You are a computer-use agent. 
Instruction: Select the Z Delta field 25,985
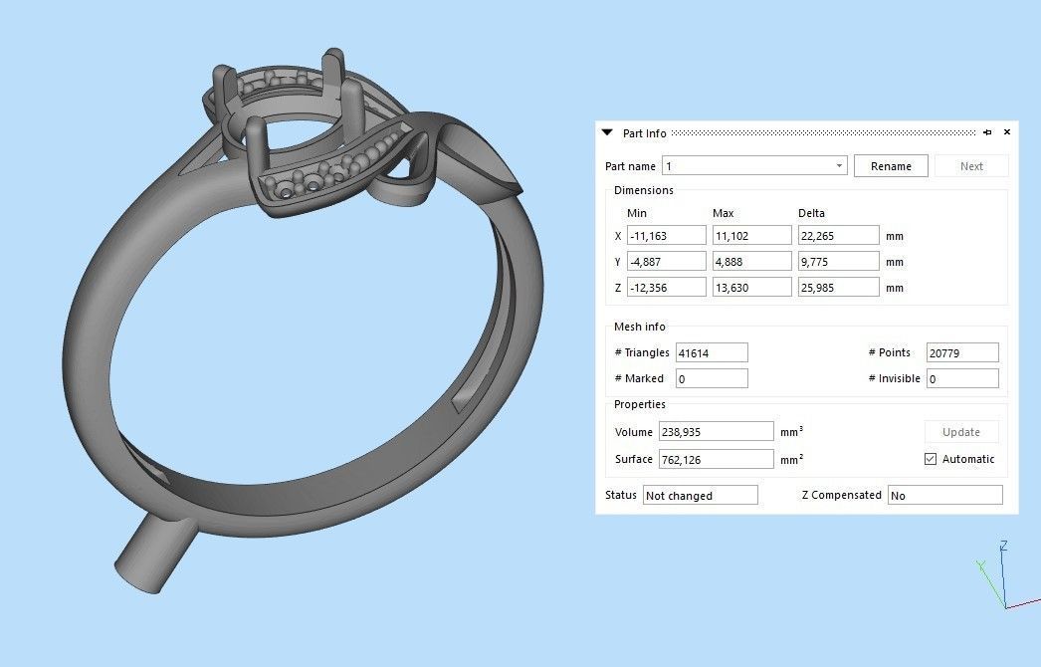[x=839, y=287]
